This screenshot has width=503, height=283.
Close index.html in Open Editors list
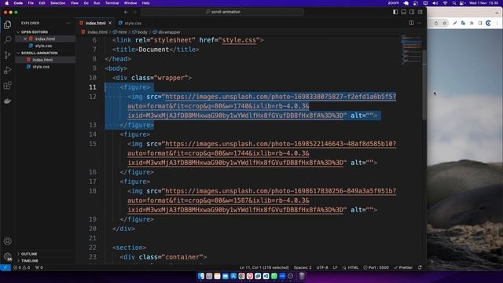[x=25, y=39]
